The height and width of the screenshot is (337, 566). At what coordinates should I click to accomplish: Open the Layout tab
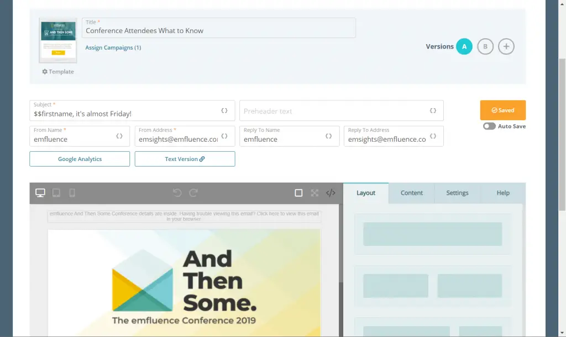click(366, 193)
